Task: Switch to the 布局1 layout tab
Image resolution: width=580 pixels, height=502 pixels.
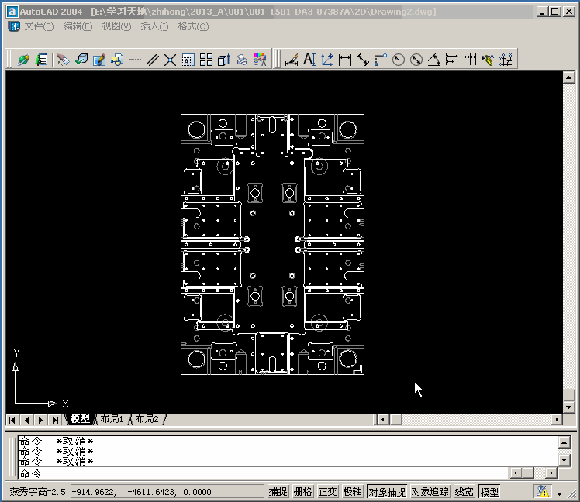Action: pyautogui.click(x=111, y=419)
